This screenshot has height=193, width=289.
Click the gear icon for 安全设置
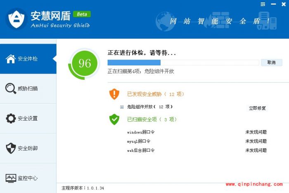pyautogui.click(x=11, y=119)
